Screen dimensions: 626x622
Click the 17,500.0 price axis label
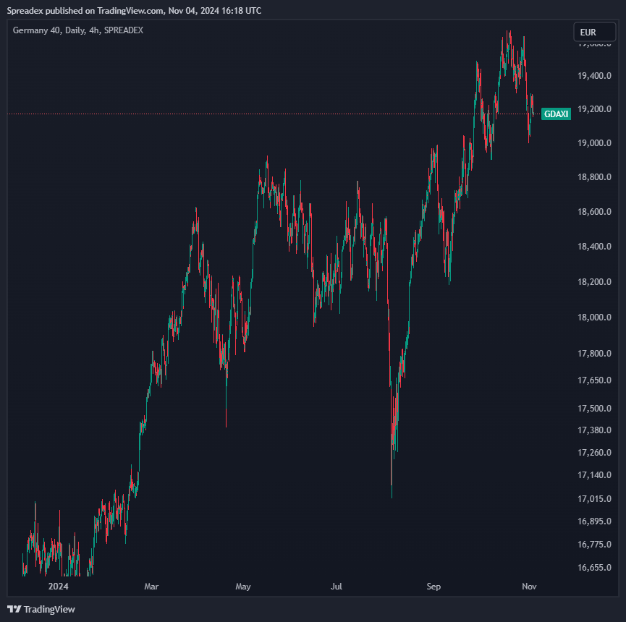pos(594,408)
